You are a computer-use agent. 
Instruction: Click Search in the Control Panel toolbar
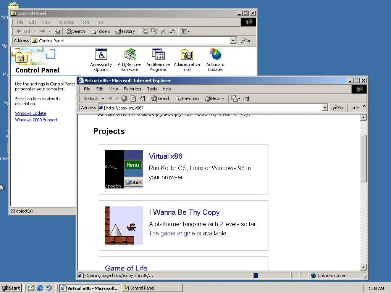75,31
